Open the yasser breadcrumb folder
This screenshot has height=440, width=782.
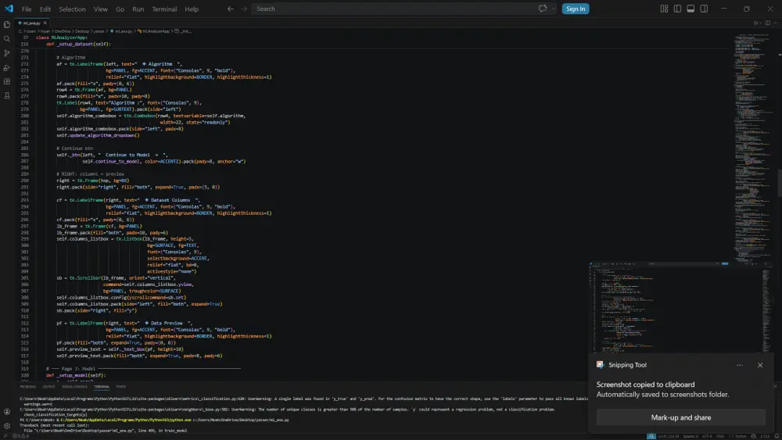click(x=99, y=31)
